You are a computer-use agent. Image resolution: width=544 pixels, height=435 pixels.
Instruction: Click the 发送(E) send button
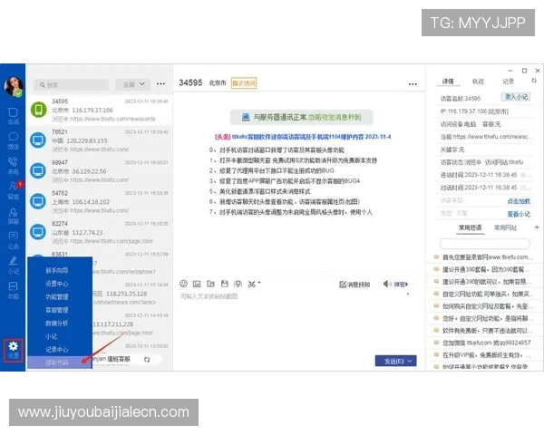coord(393,361)
